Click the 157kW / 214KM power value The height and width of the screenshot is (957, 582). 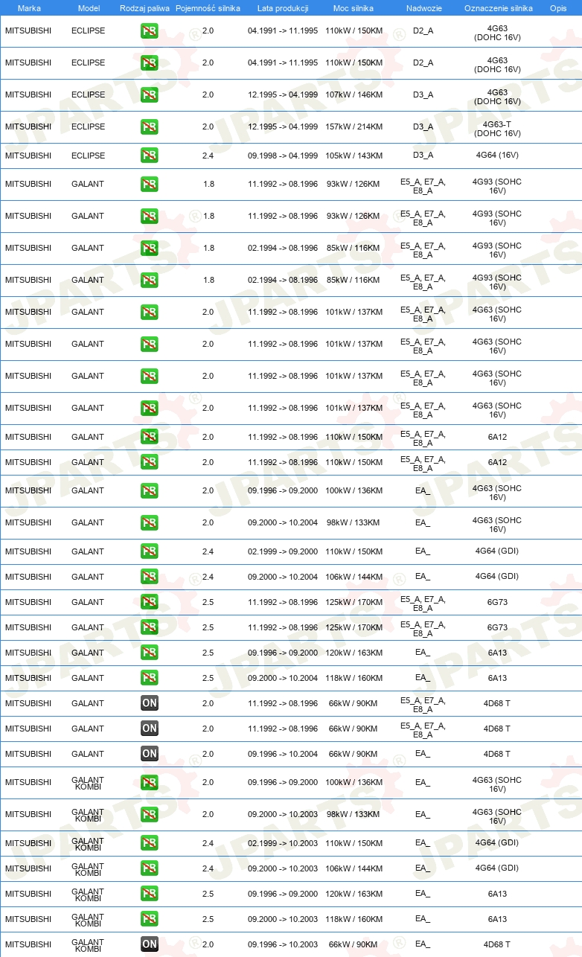coord(354,127)
